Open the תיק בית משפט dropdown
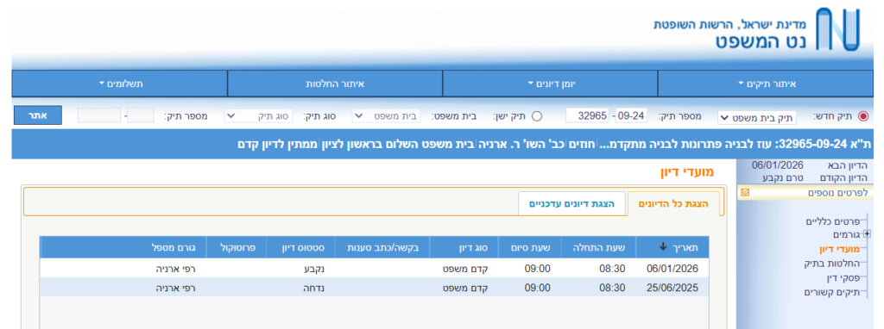This screenshot has height=329, width=884. [756, 117]
